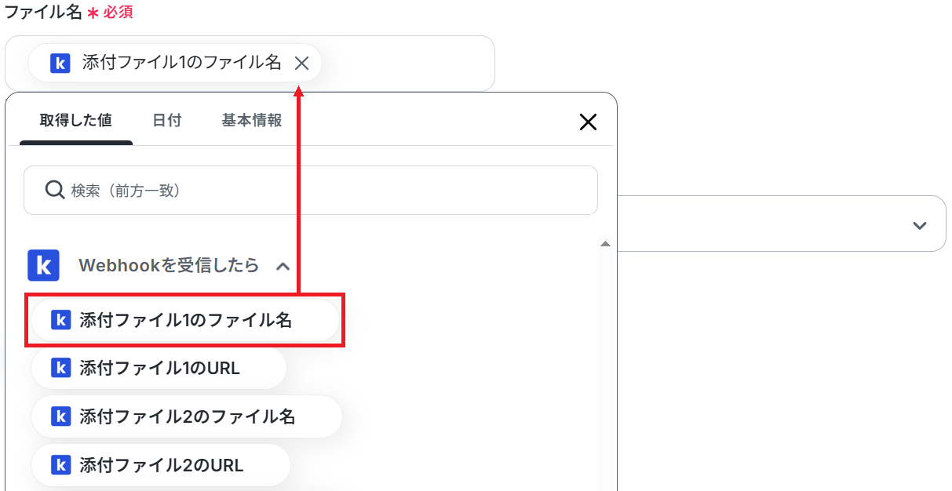Collapse the Webhookを受信したら section chevron
This screenshot has height=491, width=952.
click(283, 266)
